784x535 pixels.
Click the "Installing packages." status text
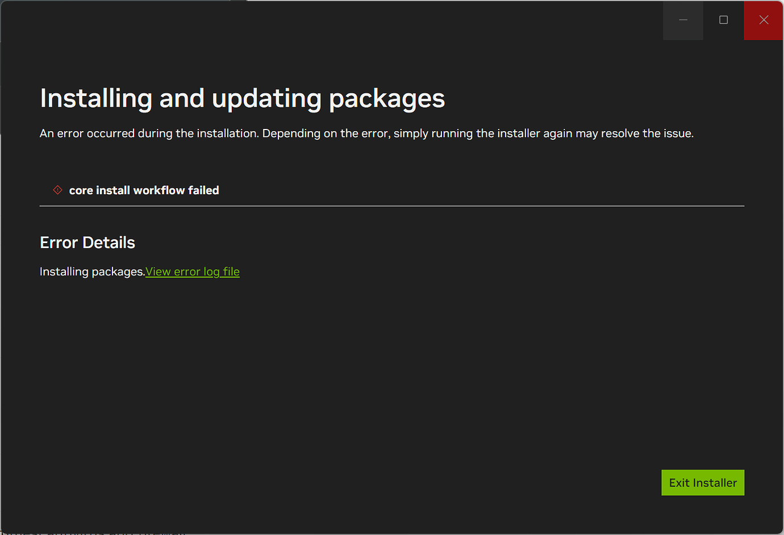pyautogui.click(x=92, y=271)
